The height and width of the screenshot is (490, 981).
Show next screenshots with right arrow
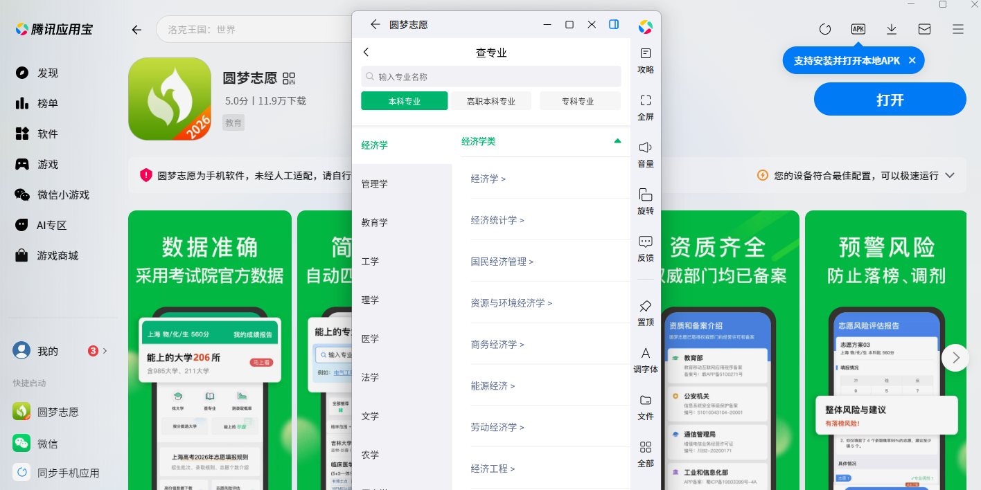955,358
